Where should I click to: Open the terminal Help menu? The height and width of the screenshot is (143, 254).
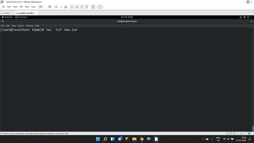37,25
